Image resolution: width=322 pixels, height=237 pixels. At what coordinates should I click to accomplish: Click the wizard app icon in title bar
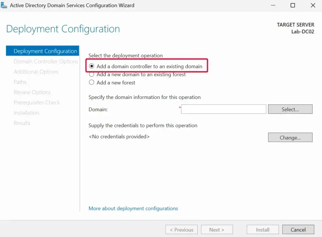[x=4, y=5]
